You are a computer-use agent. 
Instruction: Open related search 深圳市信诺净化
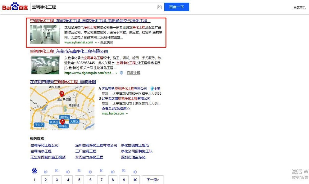click(x=133, y=157)
